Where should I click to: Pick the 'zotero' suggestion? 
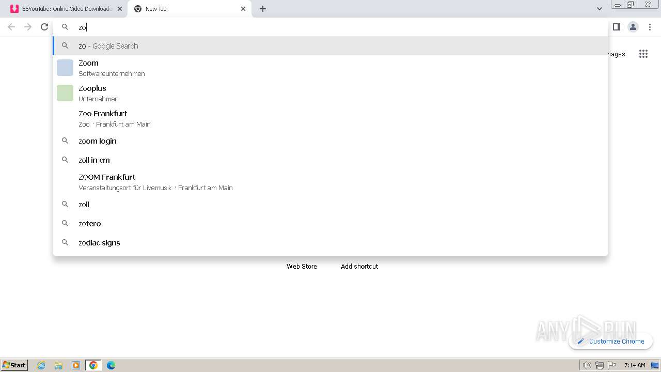pyautogui.click(x=330, y=224)
